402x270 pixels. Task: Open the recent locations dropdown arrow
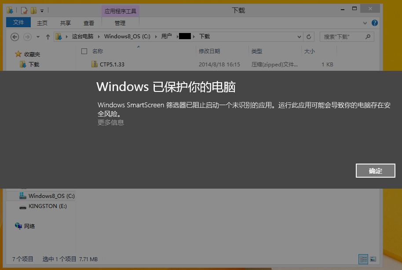(38, 37)
